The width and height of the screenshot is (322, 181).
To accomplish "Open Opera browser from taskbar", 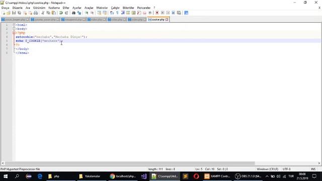I will (x=196, y=176).
